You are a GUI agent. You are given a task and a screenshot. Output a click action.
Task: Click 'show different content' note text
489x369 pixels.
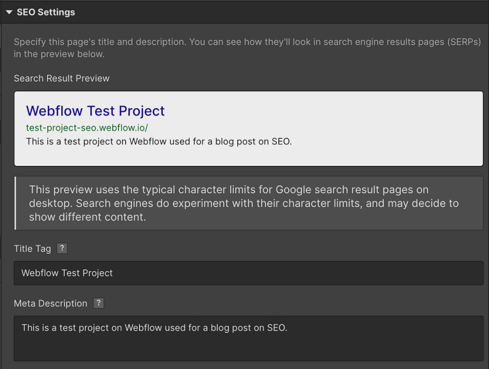(87, 217)
